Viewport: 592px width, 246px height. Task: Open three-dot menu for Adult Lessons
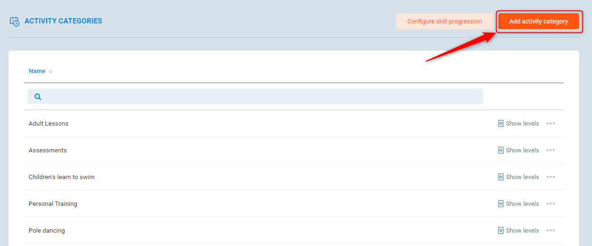[x=550, y=124]
